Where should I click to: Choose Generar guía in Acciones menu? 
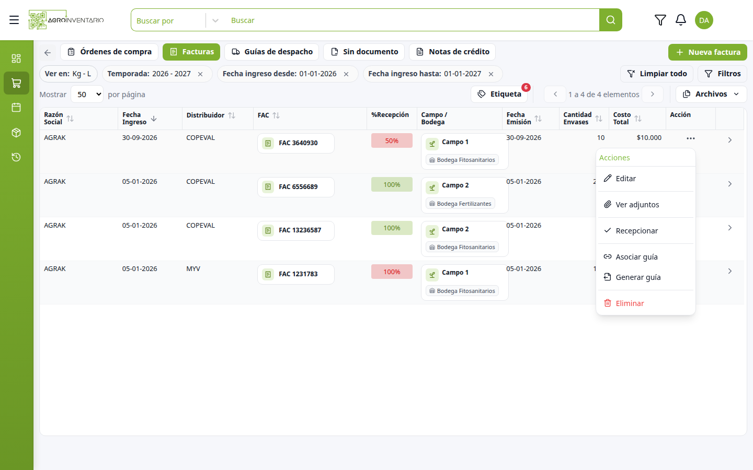pos(646,277)
